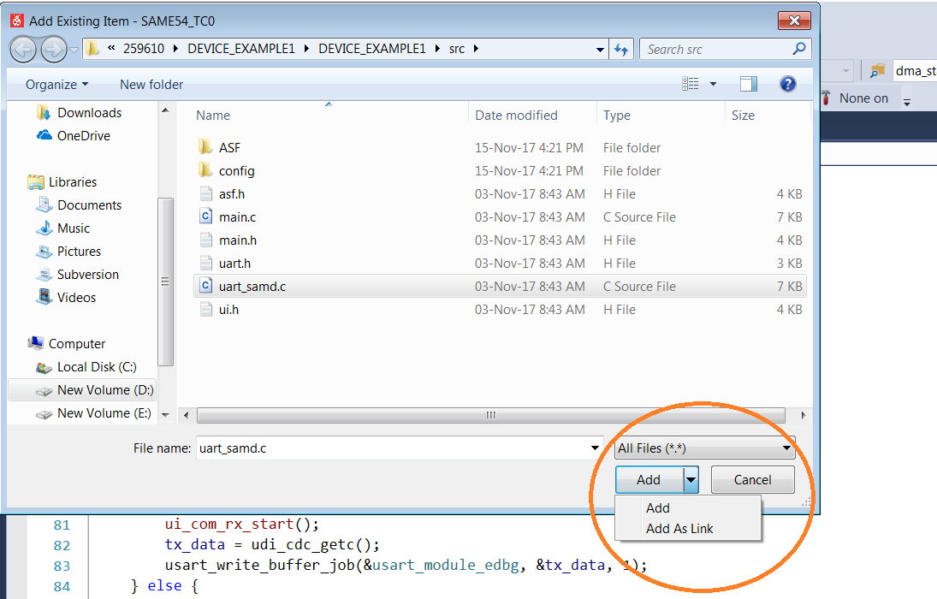Click the folder icon in address bar
The width and height of the screenshot is (937, 599).
pos(92,49)
